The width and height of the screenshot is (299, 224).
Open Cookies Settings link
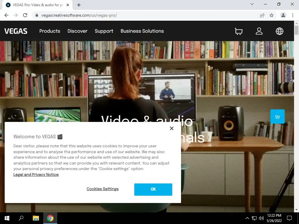point(102,189)
